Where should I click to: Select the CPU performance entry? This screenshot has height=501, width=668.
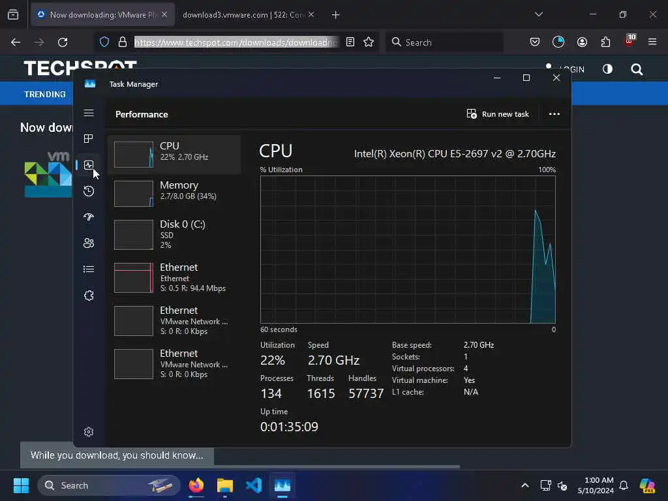(x=174, y=154)
